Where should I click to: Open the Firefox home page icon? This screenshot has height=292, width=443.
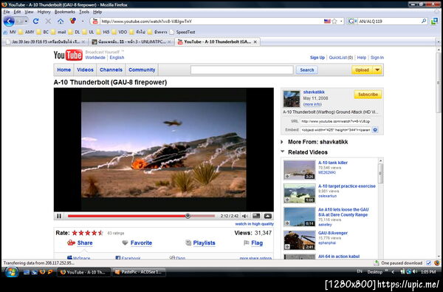(61, 21)
